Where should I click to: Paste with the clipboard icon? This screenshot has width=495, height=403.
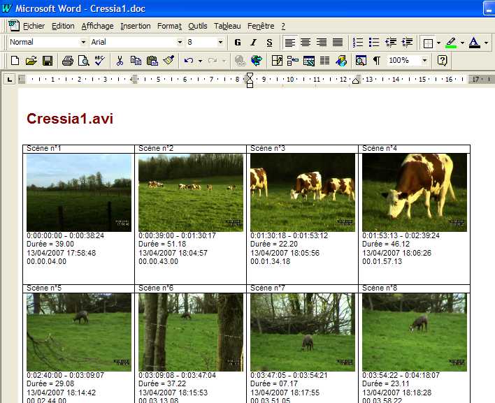coord(152,60)
